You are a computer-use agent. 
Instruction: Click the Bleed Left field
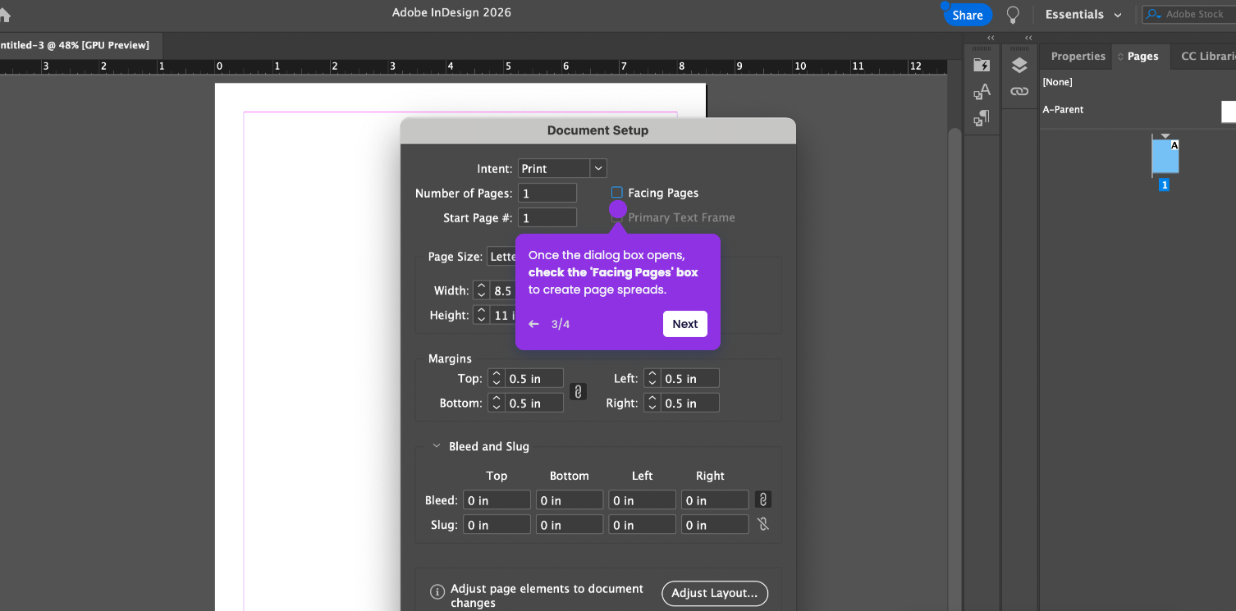[642, 499]
